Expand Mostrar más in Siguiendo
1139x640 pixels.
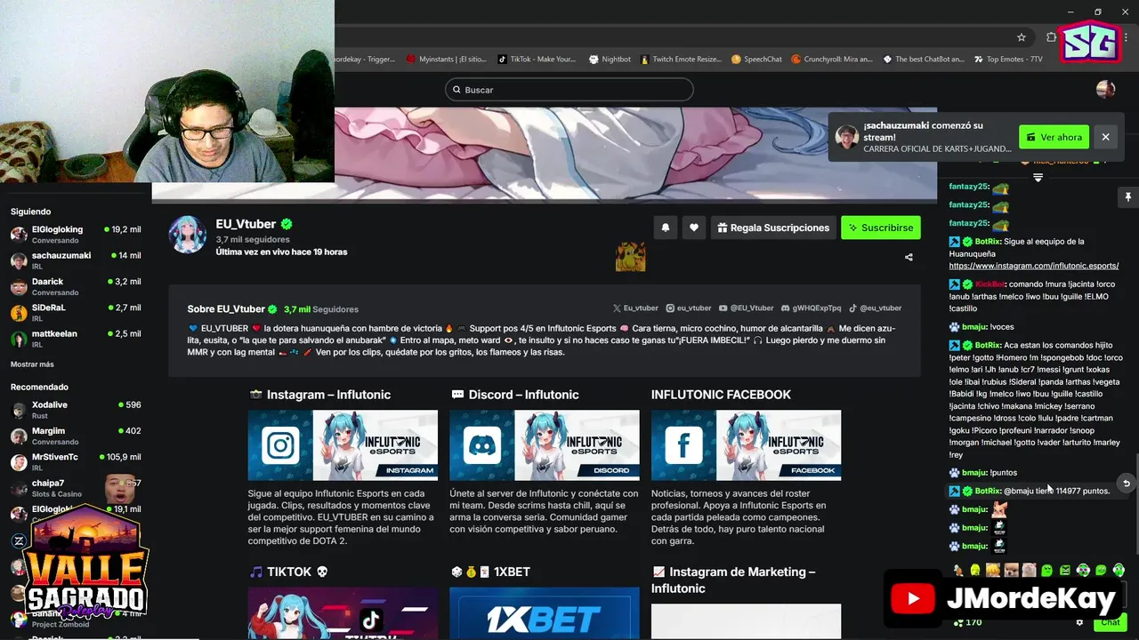click(x=32, y=364)
